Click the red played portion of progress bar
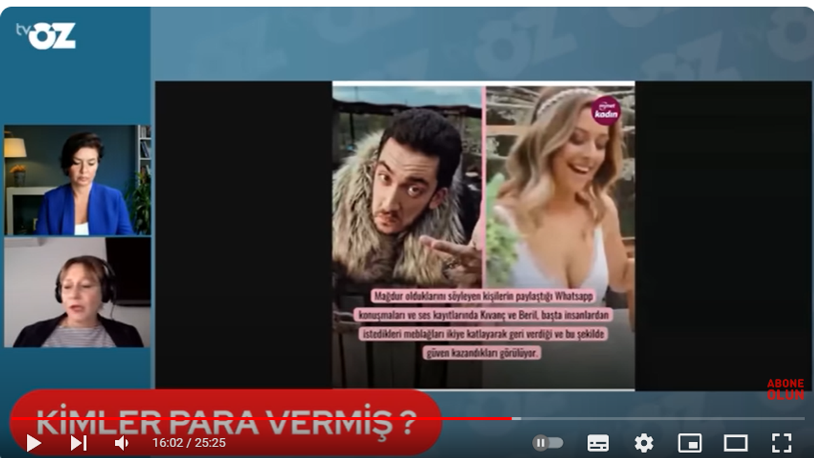 point(254,419)
